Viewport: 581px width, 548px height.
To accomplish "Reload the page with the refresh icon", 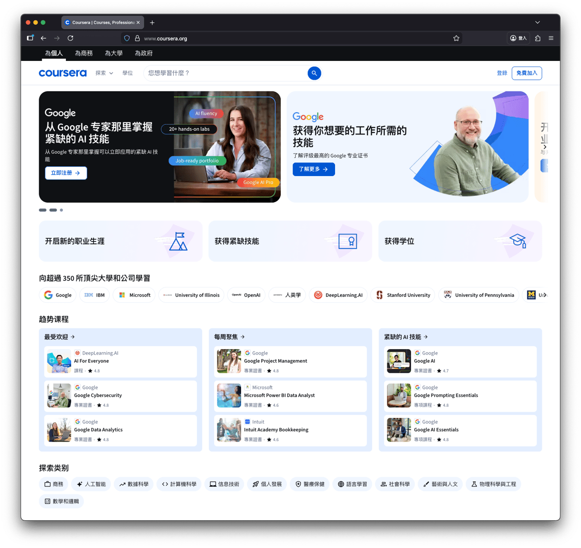I will tap(70, 38).
